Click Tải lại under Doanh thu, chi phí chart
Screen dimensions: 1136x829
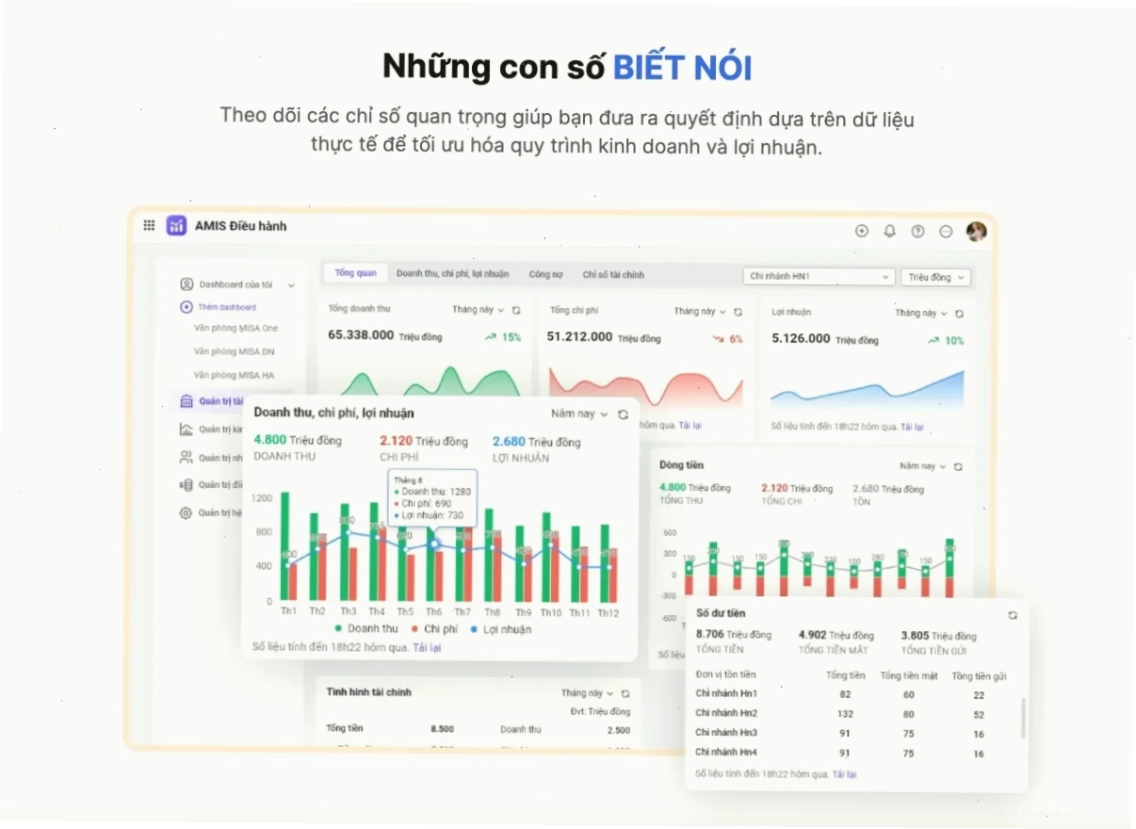pos(427,648)
